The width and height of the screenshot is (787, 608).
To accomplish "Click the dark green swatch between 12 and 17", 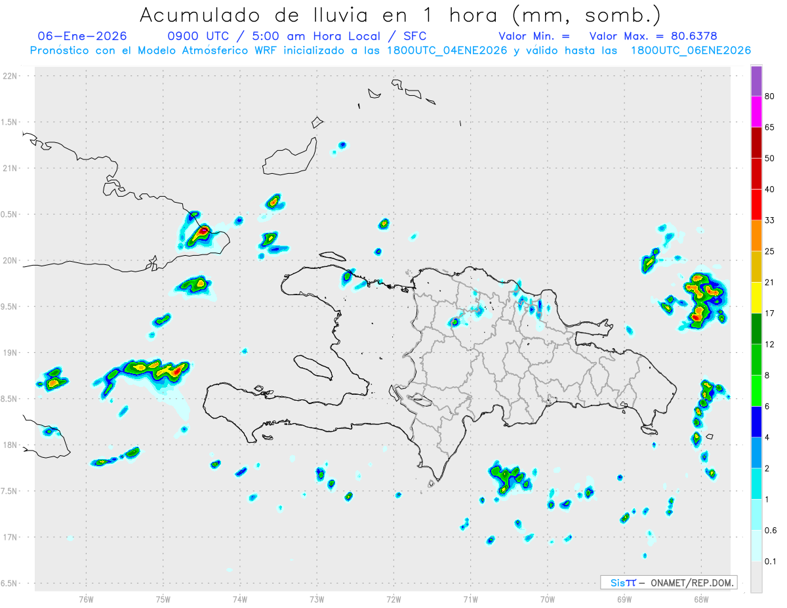I will (x=756, y=329).
